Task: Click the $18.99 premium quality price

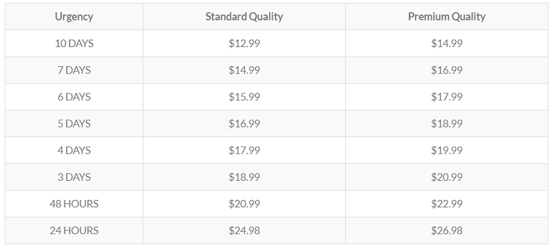Action: 446,123
